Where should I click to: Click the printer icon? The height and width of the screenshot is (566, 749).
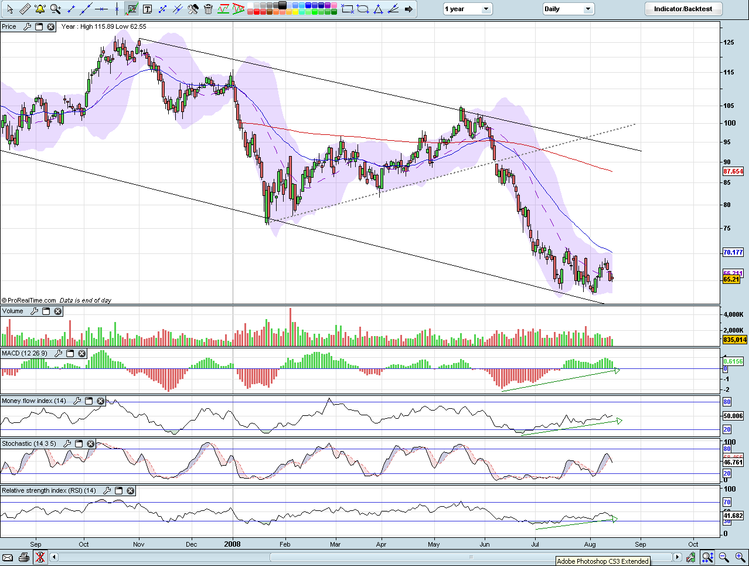click(x=24, y=557)
